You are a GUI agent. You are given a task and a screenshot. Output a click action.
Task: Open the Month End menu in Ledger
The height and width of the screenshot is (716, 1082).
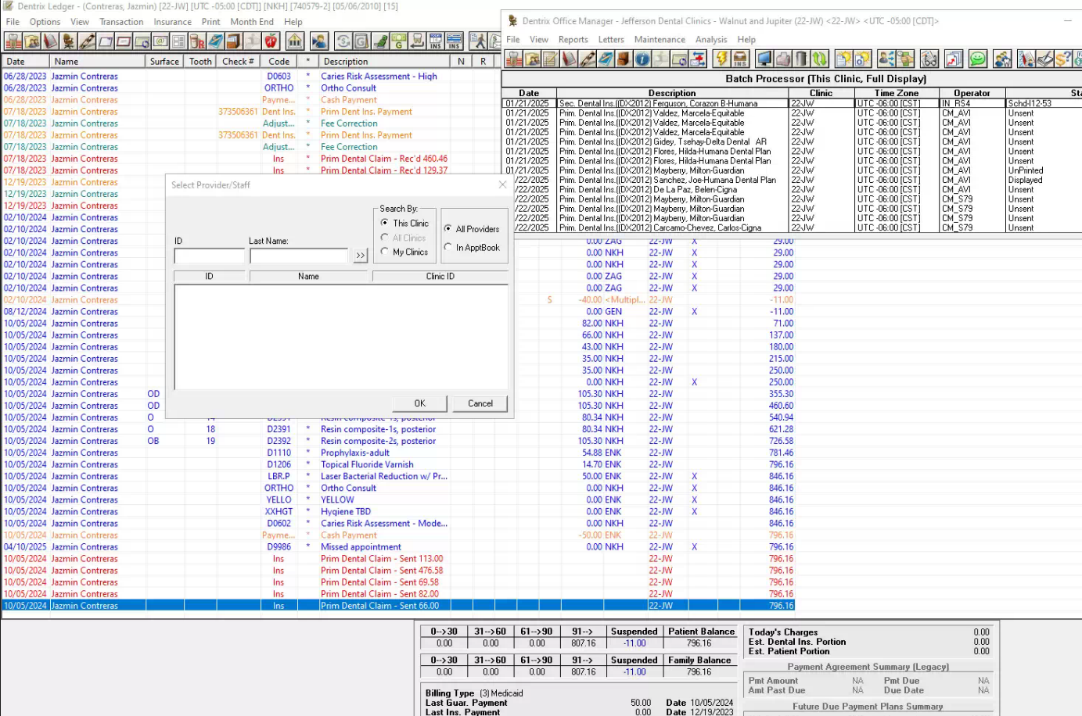[x=252, y=22]
